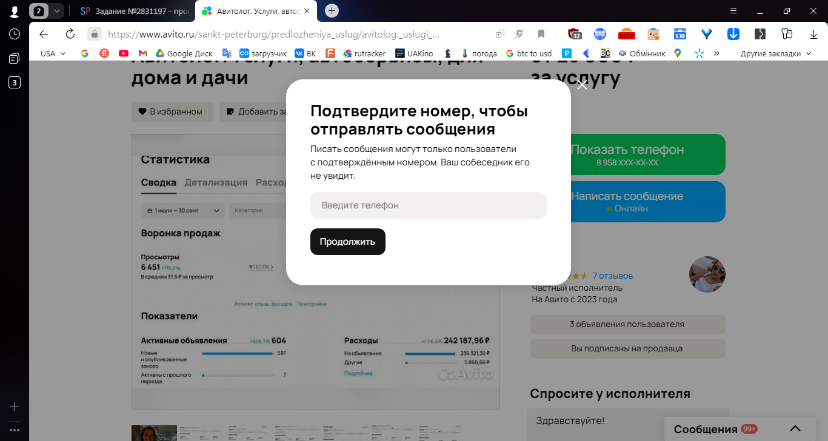This screenshot has height=441, width=828.
Task: Click '3 объявления пользователя' button
Action: [x=628, y=324]
